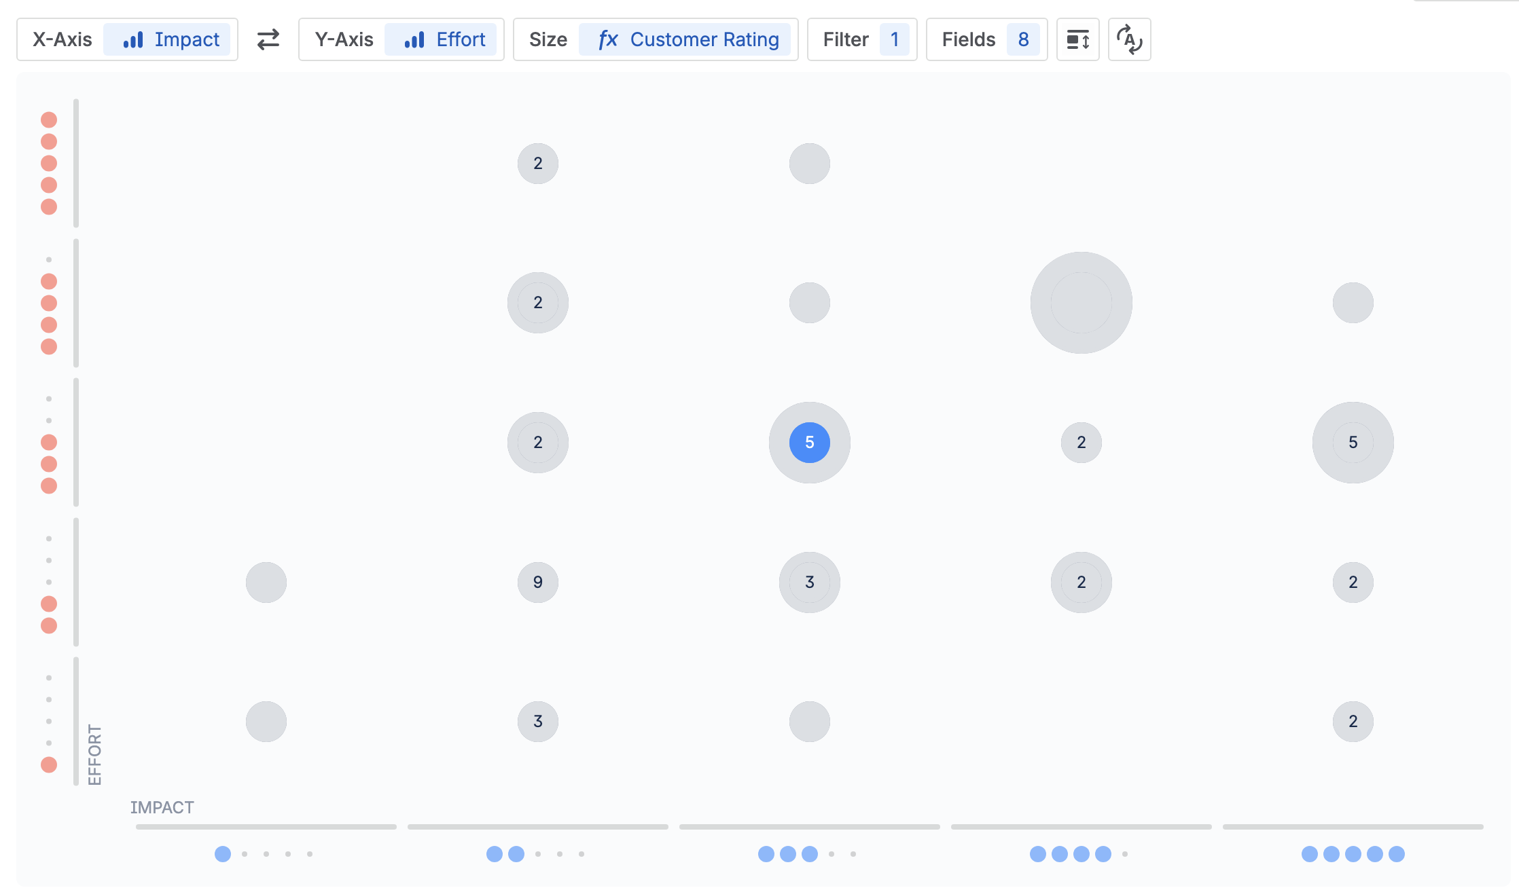
Task: Click the largest empty bubble at impact four
Action: tap(1082, 303)
